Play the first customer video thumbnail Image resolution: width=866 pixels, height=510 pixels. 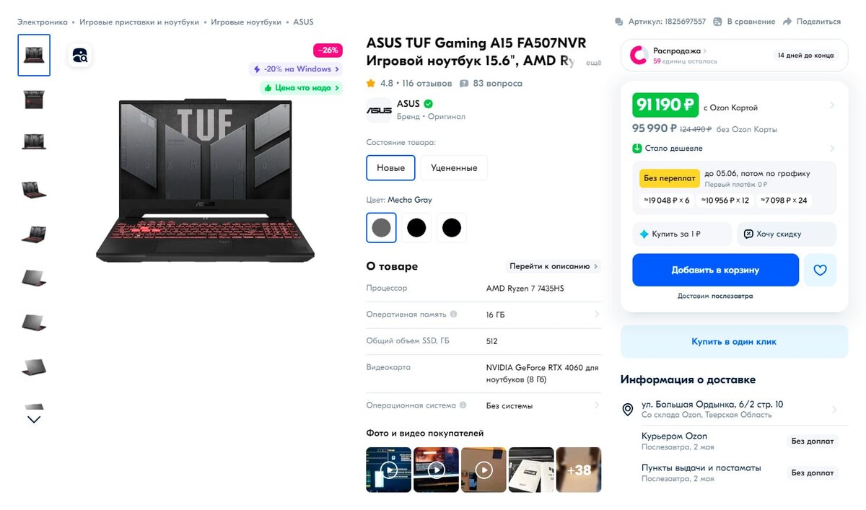pyautogui.click(x=388, y=469)
